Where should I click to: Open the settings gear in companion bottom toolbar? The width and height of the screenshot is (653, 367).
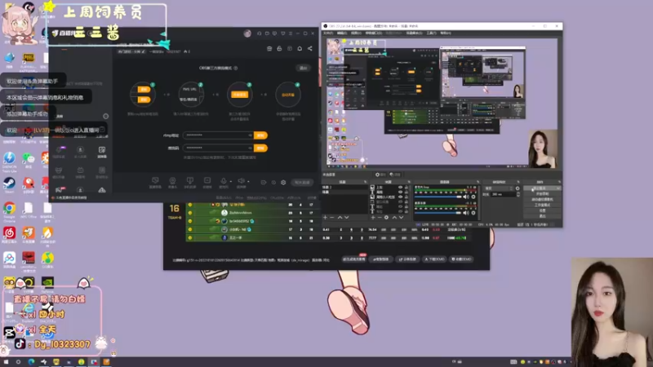(283, 182)
